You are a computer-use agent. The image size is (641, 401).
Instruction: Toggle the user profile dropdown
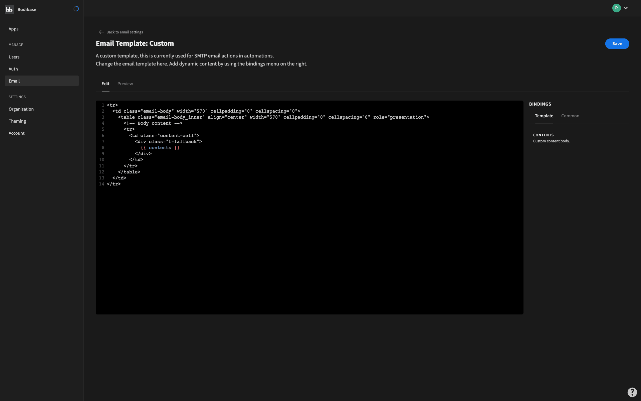click(x=625, y=8)
